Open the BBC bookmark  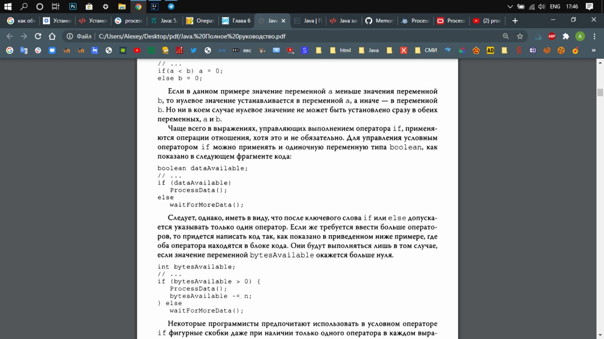pyautogui.click(x=242, y=50)
